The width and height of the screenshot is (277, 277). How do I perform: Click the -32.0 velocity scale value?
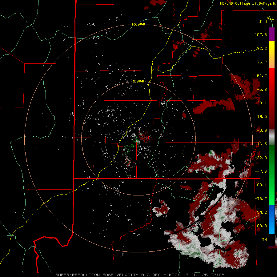pos(261,158)
